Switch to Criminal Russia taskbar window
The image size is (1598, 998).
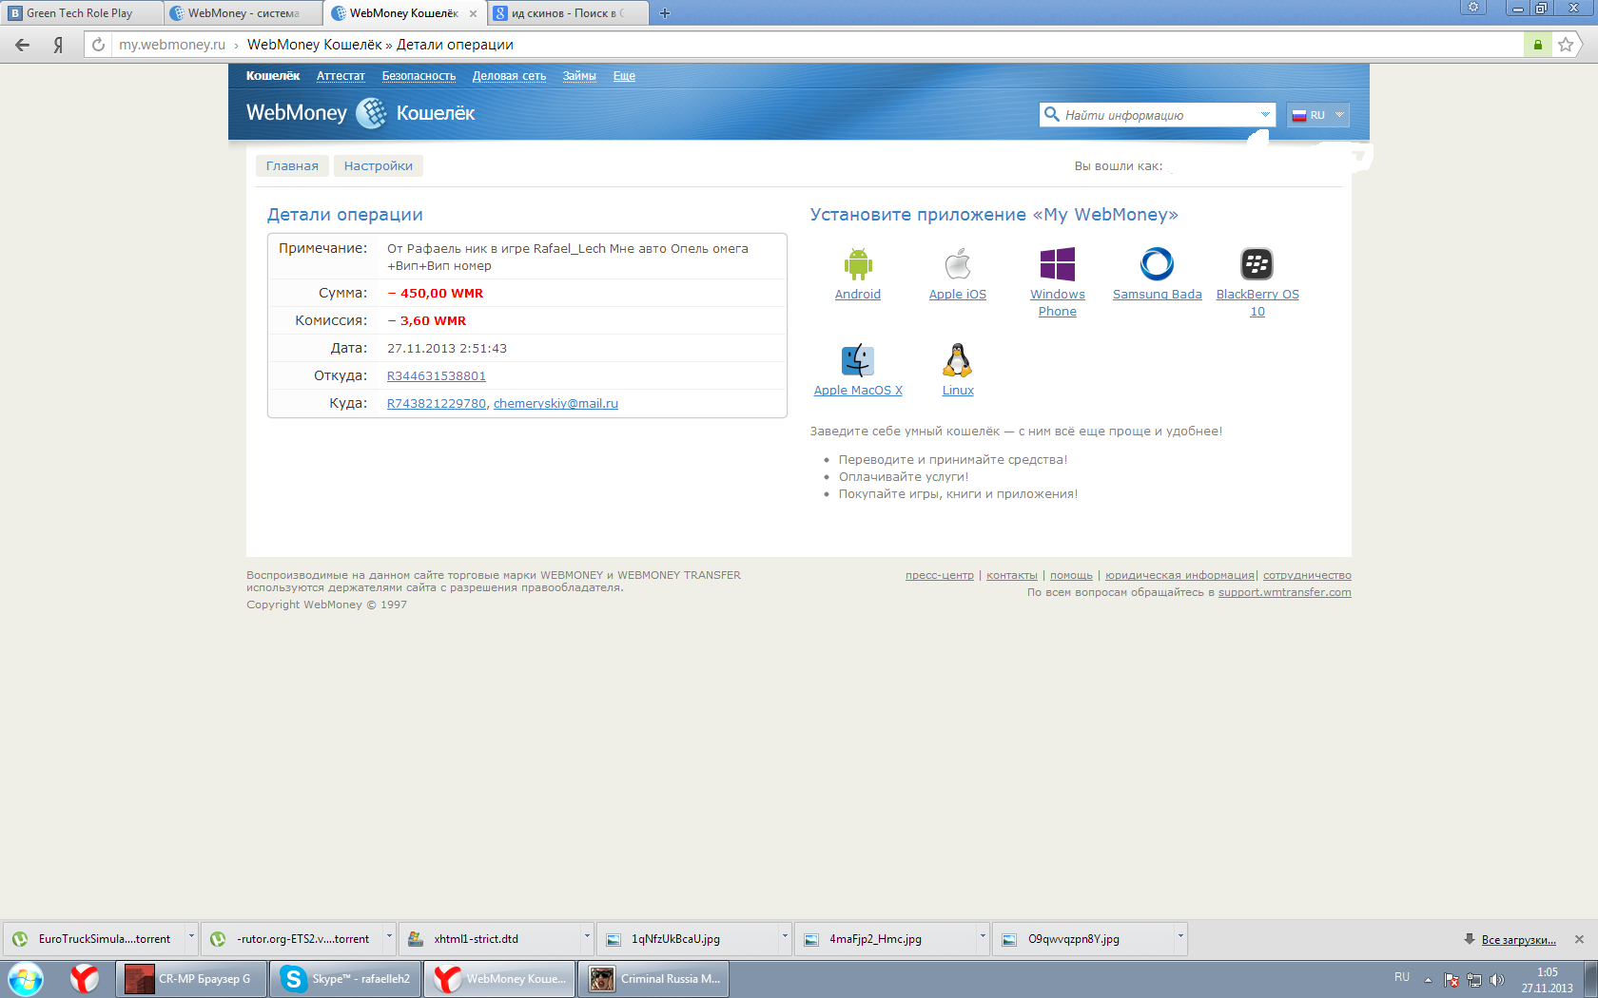[x=653, y=979]
